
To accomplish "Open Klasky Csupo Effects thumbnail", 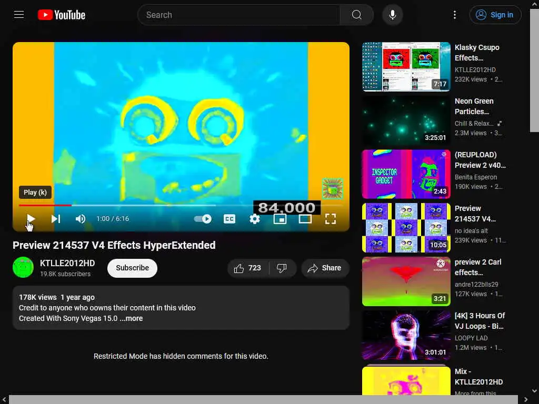I will pos(406,67).
